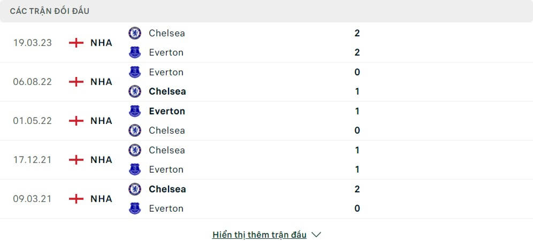Click Chelsea crest in 06.08.22 match
Viewport: 533px width, 241px height.
click(135, 91)
